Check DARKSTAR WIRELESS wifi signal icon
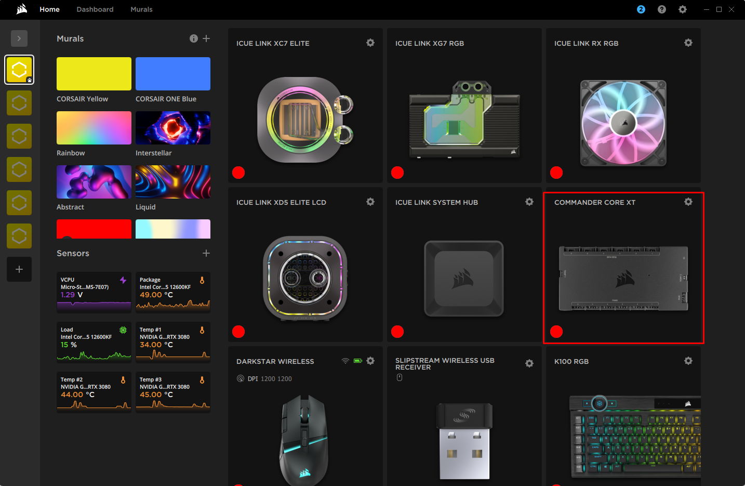The height and width of the screenshot is (486, 745). [x=345, y=361]
